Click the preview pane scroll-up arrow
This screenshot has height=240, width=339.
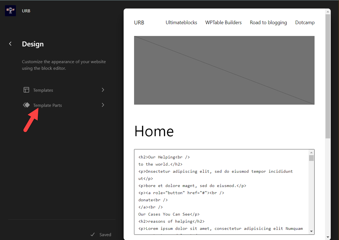(328, 12)
